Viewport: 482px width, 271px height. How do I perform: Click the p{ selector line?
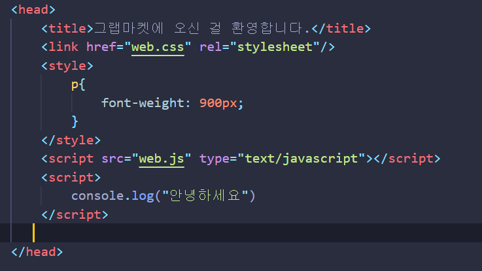[78, 85]
